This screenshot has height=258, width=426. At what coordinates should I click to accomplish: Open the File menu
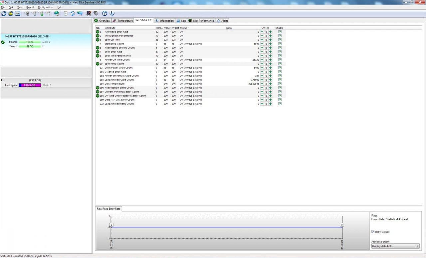[3, 7]
